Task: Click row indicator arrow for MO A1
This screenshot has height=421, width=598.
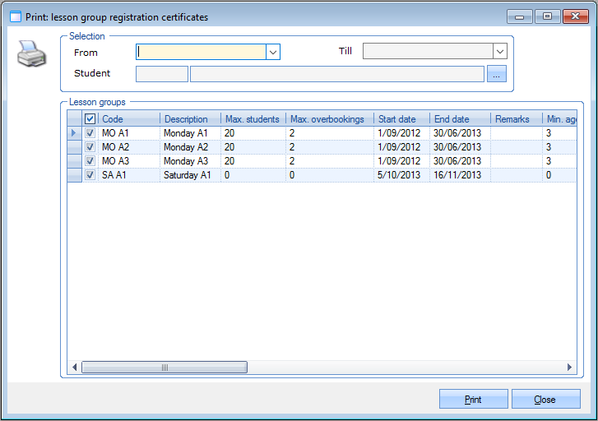Action: coord(74,132)
